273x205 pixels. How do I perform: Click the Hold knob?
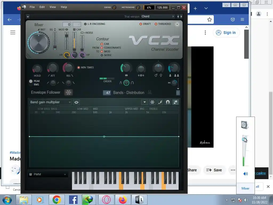37,69
